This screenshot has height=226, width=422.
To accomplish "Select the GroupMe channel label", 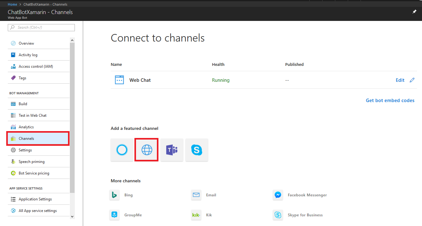I will (133, 215).
